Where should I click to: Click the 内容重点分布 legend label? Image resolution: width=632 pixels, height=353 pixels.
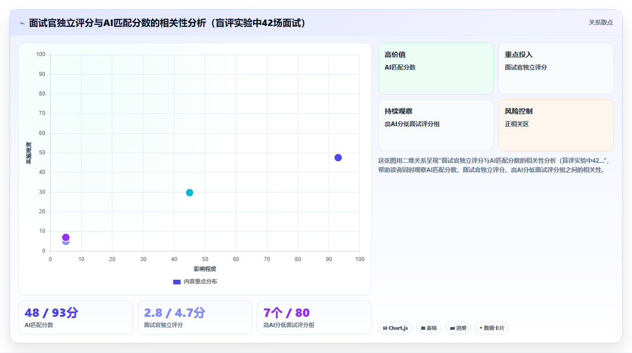(x=200, y=282)
